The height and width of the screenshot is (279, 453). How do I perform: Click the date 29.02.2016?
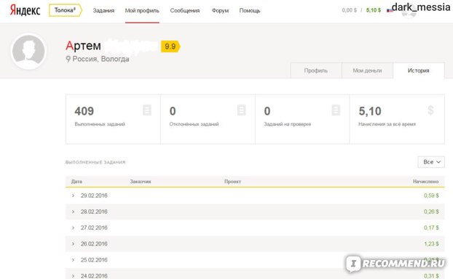[x=94, y=195]
